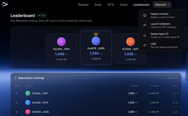Open wallet 0xa878...b289 card
Image resolution: width=188 pixels, height=116 pixels.
(x=96, y=48)
